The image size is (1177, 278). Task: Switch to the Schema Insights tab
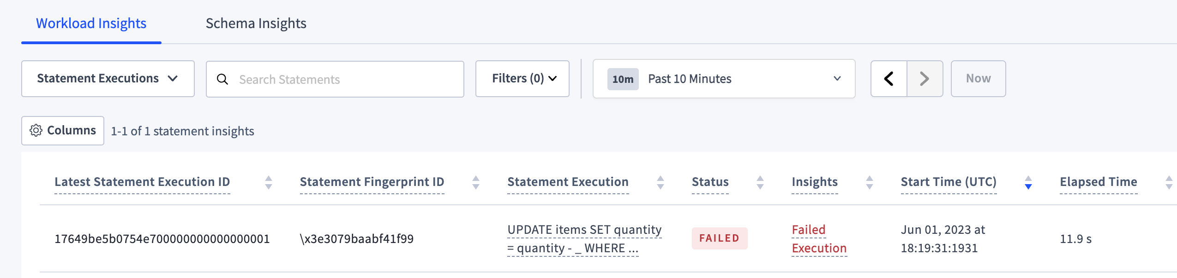tap(256, 23)
